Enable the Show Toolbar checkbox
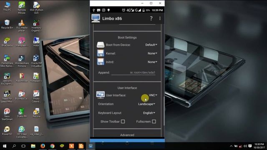This screenshot has height=150, width=267. [x=123, y=121]
